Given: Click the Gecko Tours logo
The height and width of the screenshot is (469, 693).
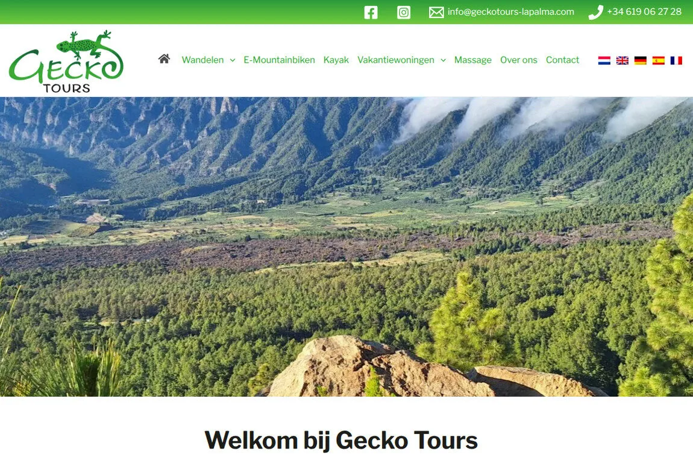Looking at the screenshot, I should click(x=66, y=61).
